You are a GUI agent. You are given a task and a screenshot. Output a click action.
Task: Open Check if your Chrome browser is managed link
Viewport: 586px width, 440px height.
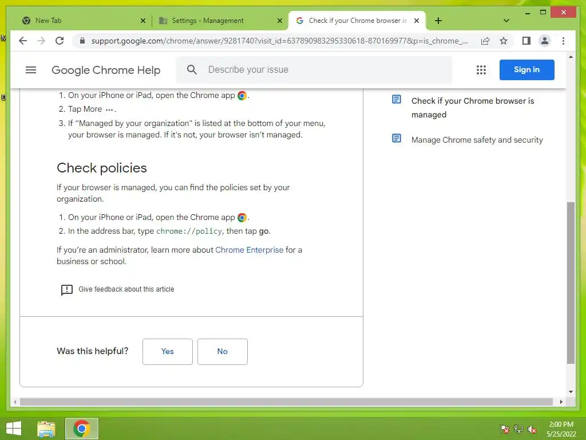point(472,108)
